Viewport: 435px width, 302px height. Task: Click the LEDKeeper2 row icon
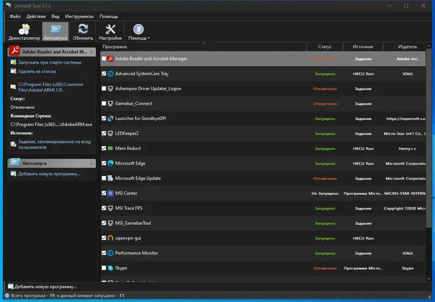pos(110,133)
